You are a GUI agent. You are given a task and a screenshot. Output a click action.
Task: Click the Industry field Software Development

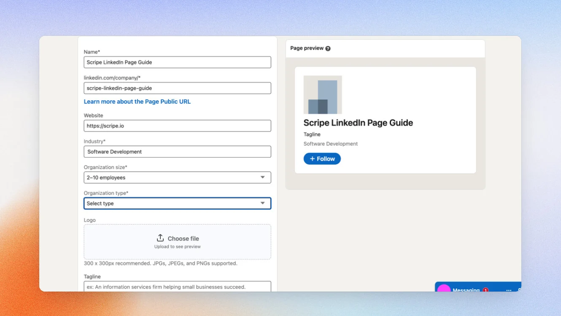177,152
